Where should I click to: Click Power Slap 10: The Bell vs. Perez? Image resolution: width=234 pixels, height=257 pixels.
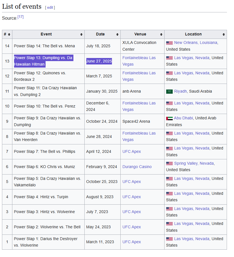(44, 106)
